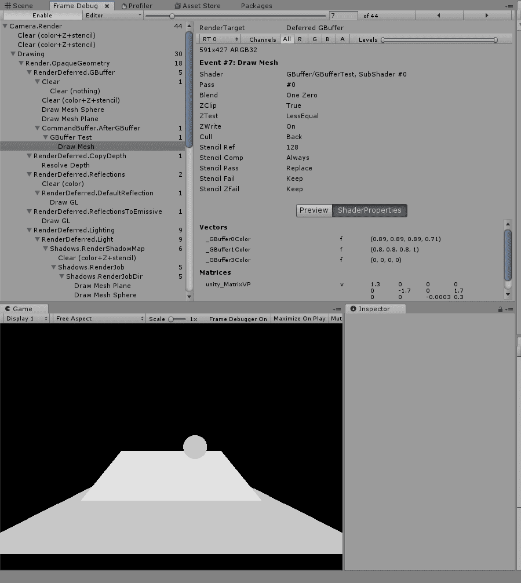Click the ShaderProperties button
This screenshot has width=521, height=583.
(x=370, y=210)
